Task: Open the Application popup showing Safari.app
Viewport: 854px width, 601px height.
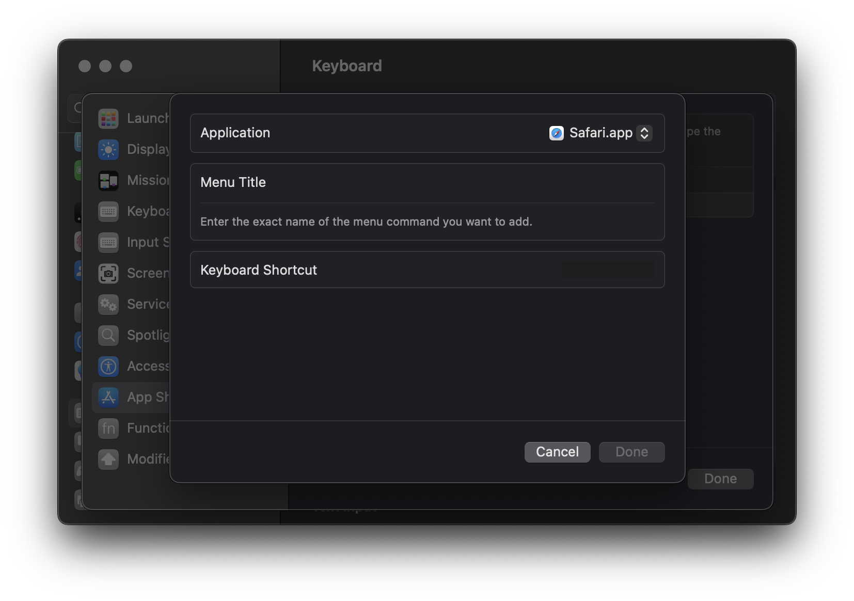Action: click(600, 133)
